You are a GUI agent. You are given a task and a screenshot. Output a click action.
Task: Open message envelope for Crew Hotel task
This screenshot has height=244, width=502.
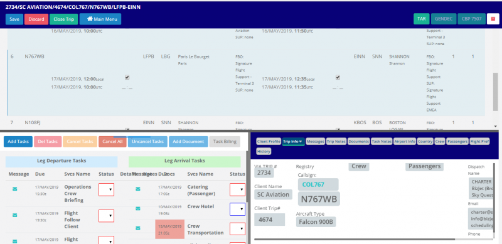pyautogui.click(x=138, y=208)
